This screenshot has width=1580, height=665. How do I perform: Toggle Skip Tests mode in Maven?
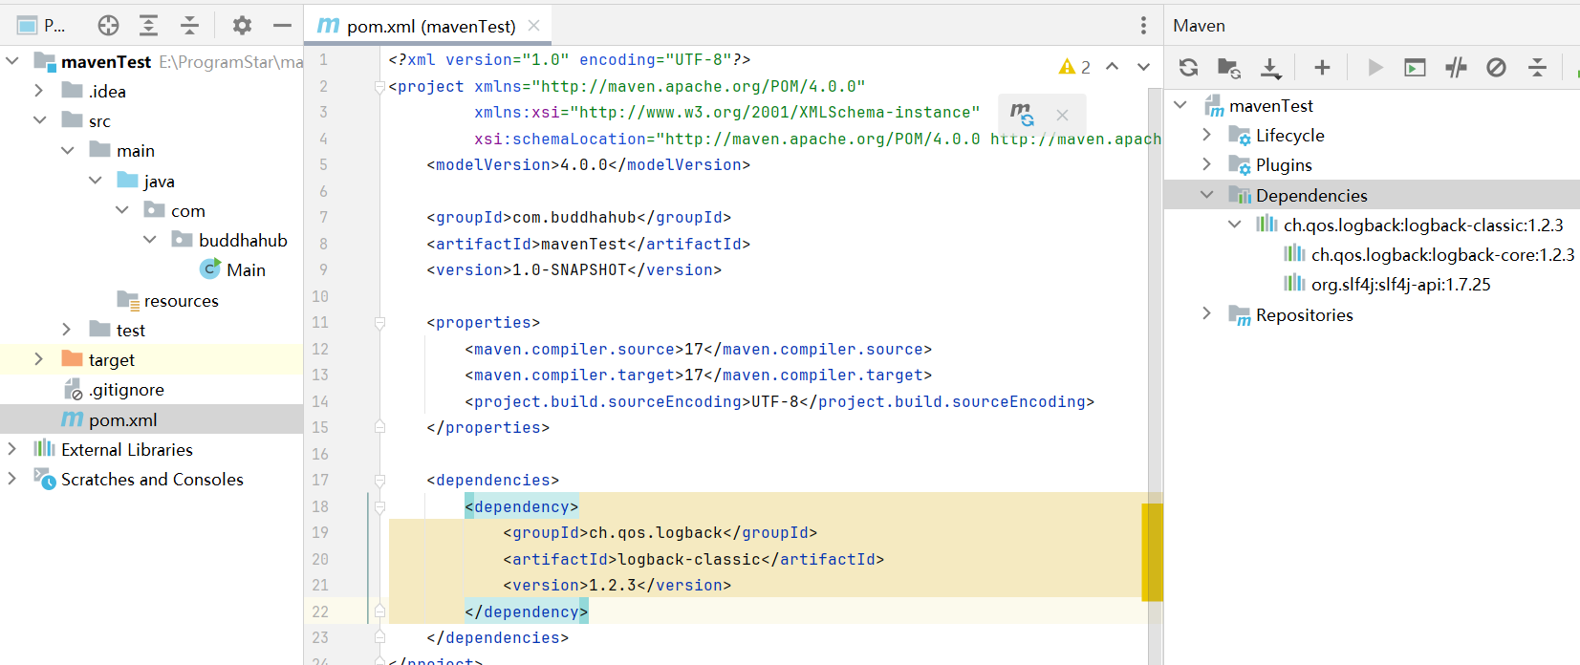point(1496,67)
